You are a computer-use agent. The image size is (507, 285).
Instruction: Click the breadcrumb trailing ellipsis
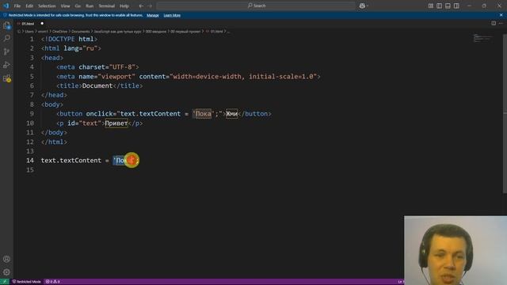coord(229,32)
